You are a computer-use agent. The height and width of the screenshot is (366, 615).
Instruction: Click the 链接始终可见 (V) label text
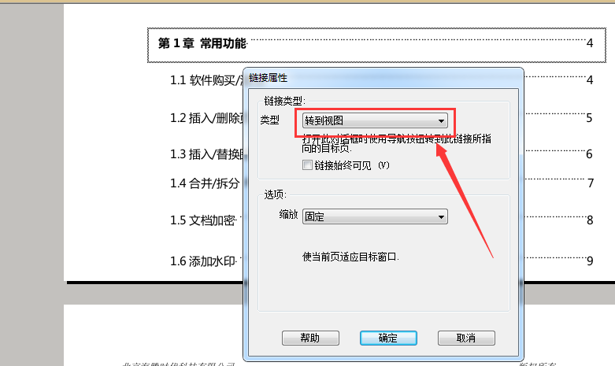click(352, 165)
